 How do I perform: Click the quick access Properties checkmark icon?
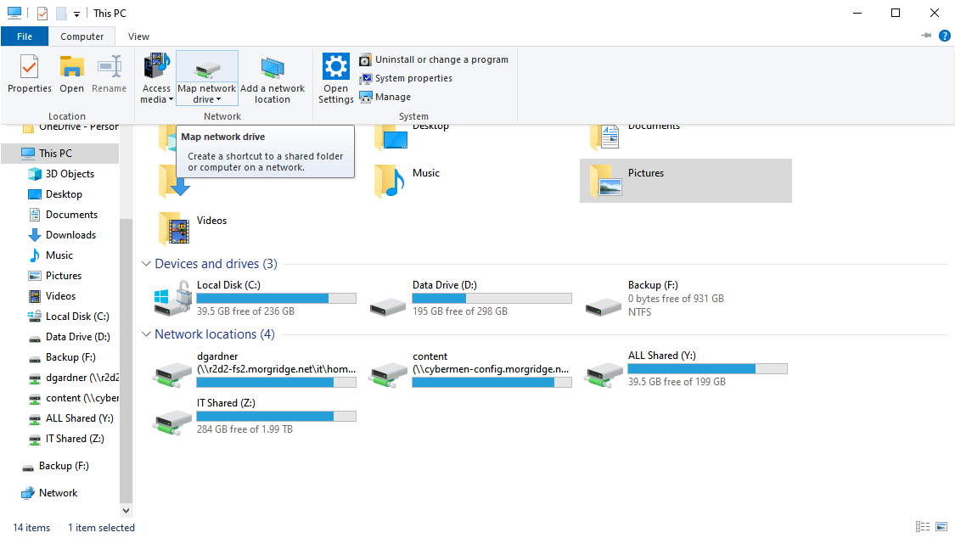coord(42,13)
